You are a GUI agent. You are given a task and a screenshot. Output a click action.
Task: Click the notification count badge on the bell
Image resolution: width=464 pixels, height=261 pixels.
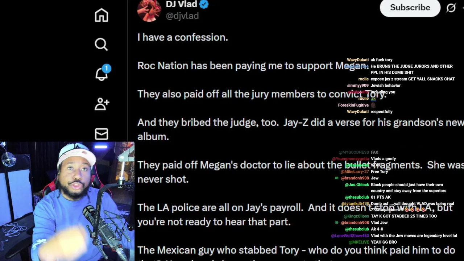[106, 69]
